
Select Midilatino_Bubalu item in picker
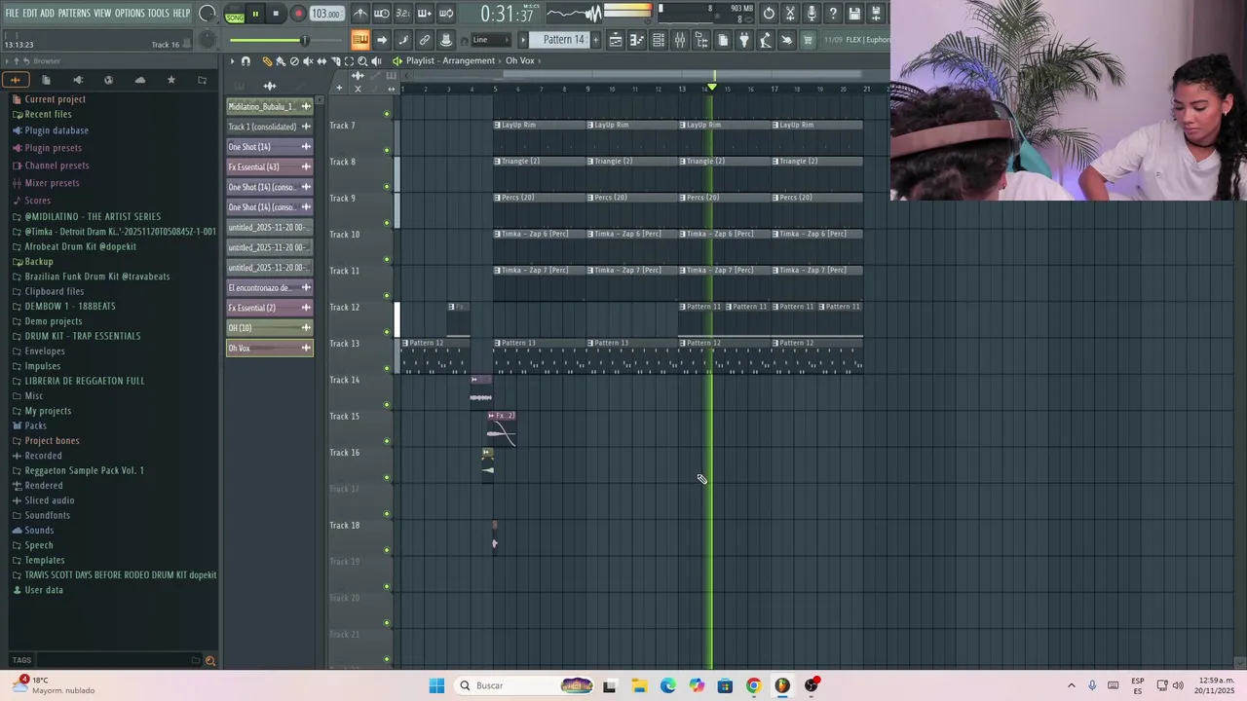(270, 106)
